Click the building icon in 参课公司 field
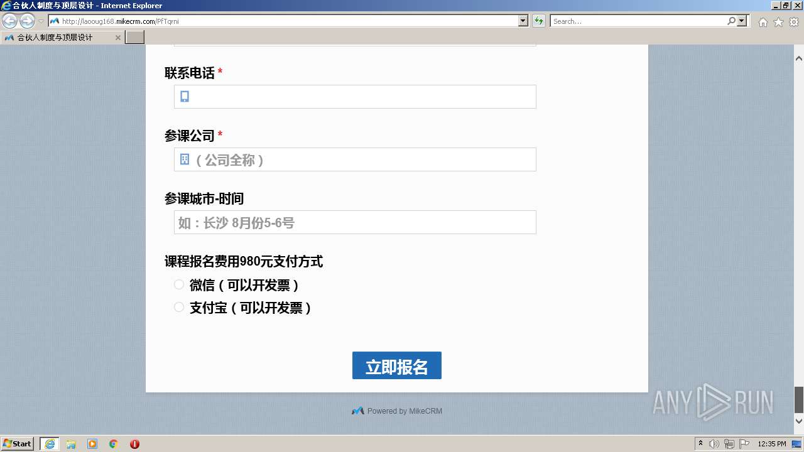The width and height of the screenshot is (804, 452). pyautogui.click(x=185, y=159)
